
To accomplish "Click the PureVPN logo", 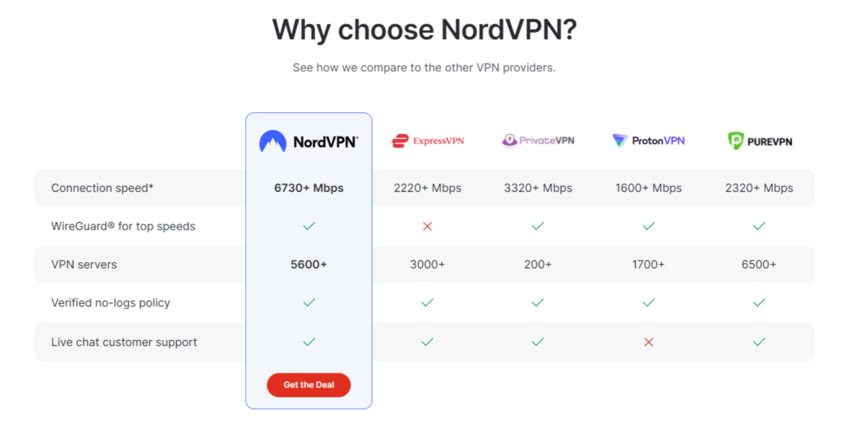I will (x=759, y=141).
